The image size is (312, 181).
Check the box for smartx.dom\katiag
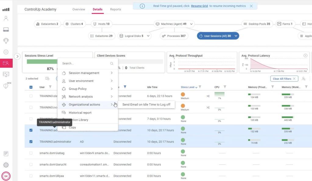point(31,153)
